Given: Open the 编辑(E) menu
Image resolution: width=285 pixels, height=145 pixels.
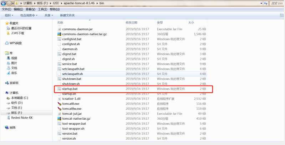Looking at the screenshot, I should [x=18, y=9].
